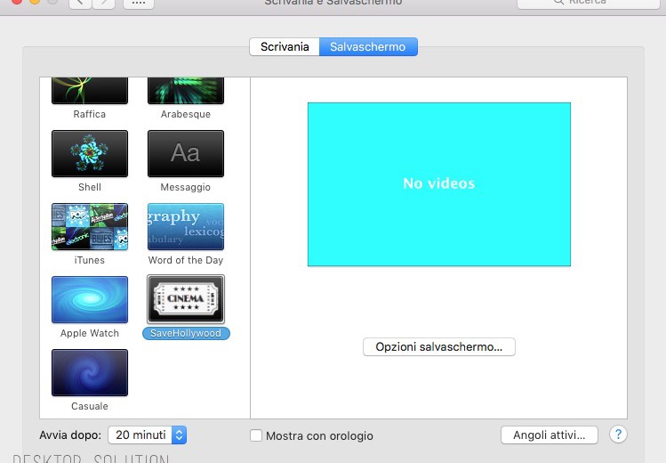Click the cyan No videos preview area

pos(438,183)
